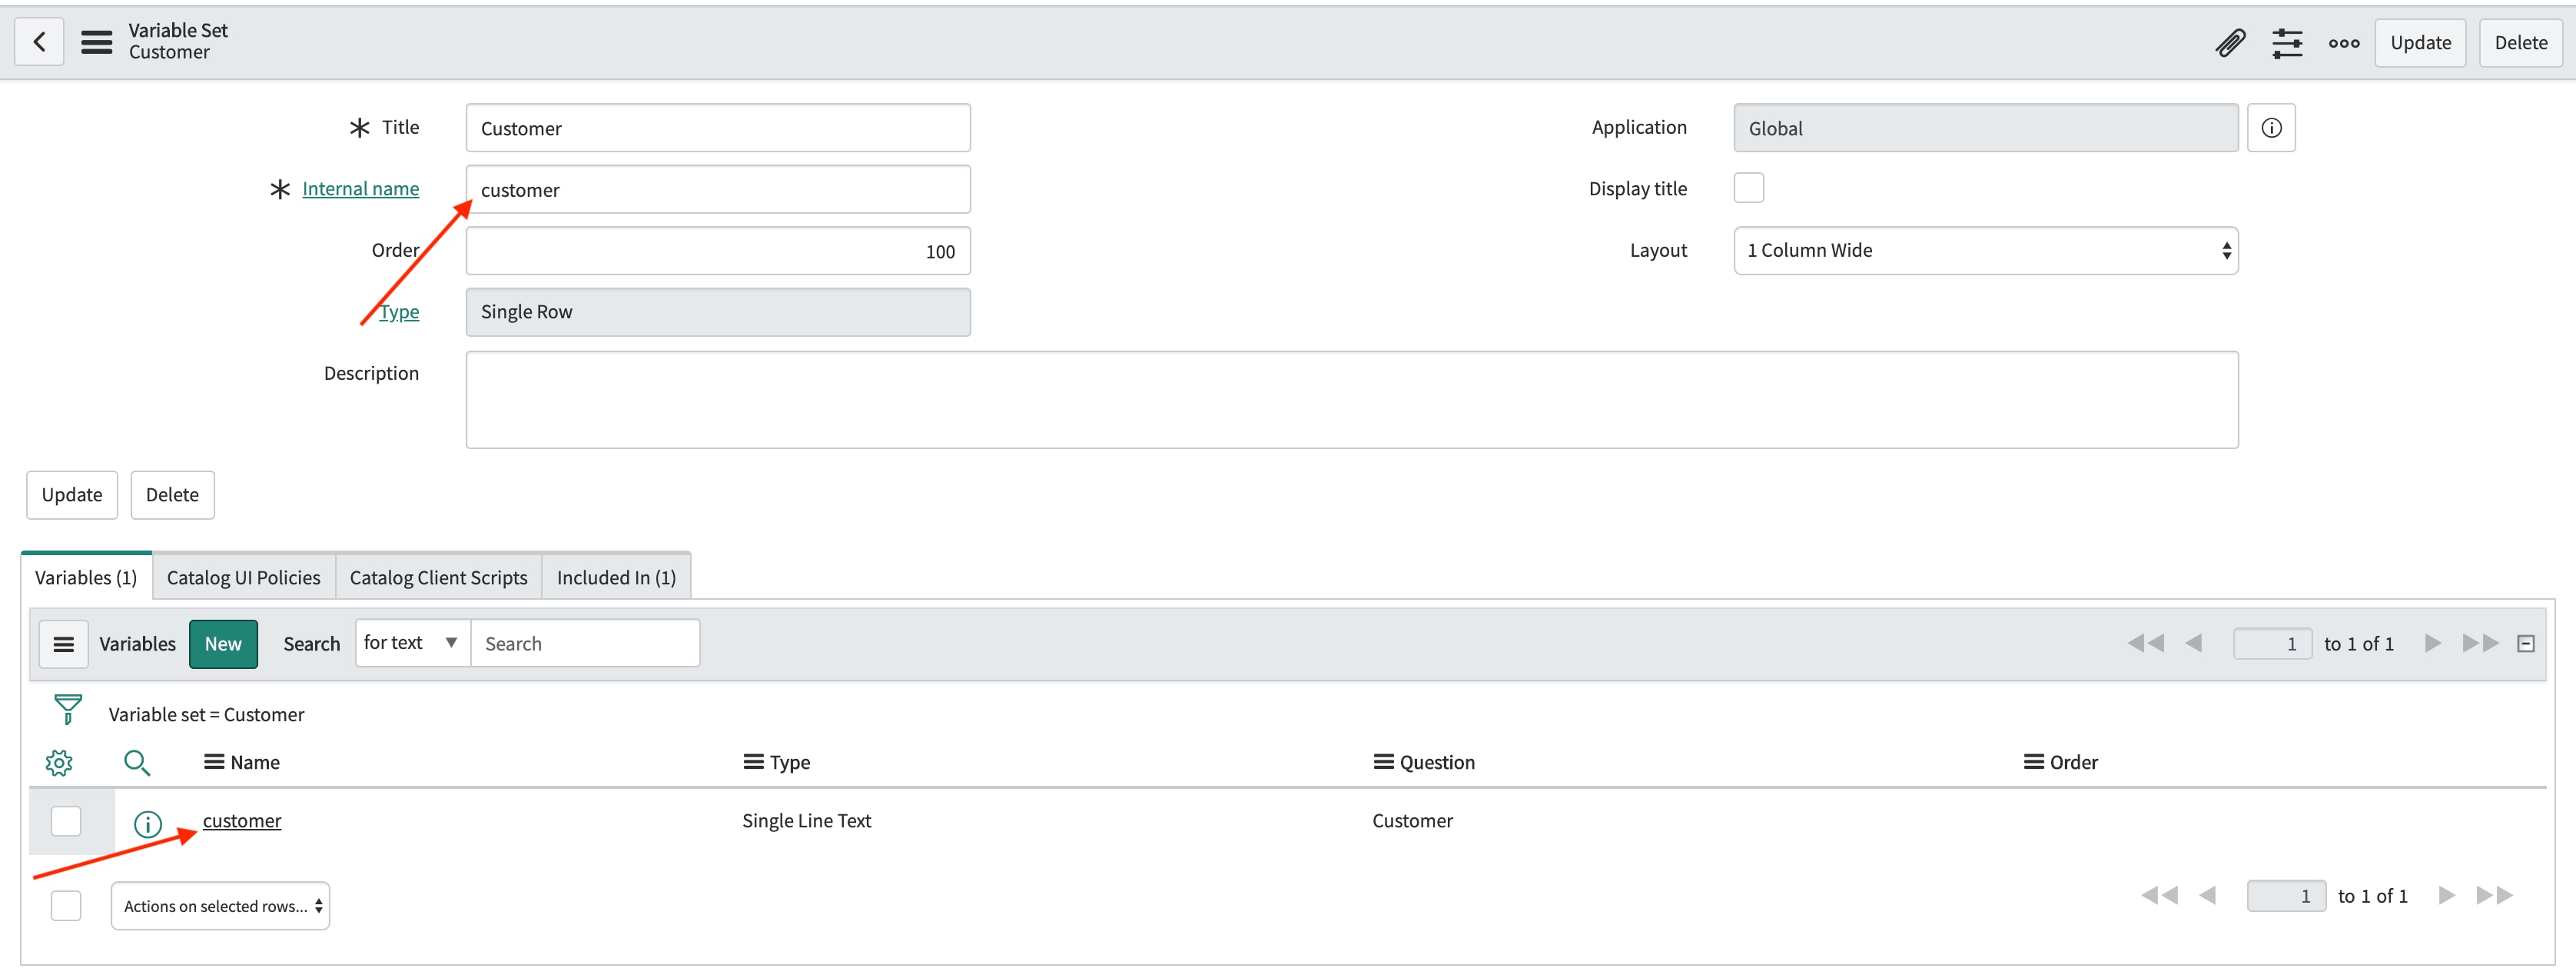Open the personalize form icon
The height and width of the screenshot is (975, 2576).
[2287, 43]
